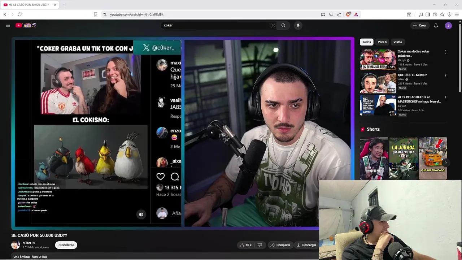Go back with browser back arrow

(x=5, y=14)
